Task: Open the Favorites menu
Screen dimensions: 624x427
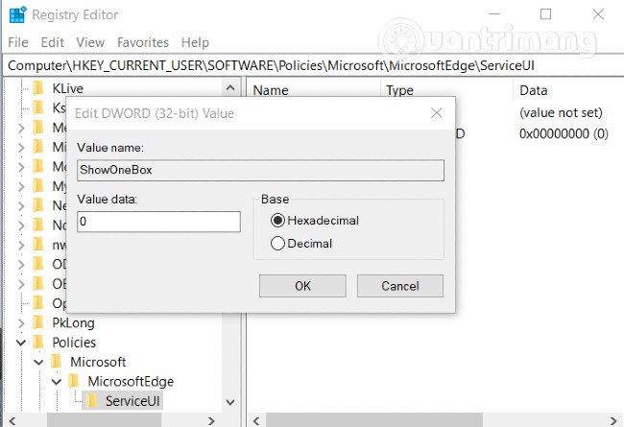Action: [143, 42]
